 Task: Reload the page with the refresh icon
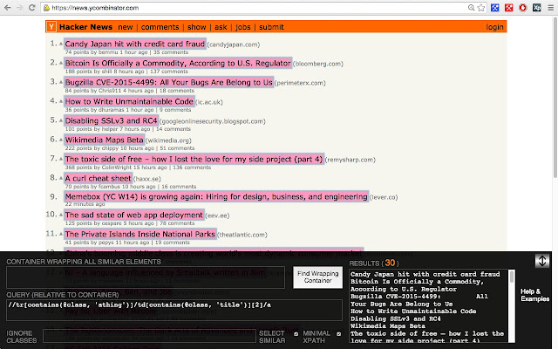[32, 8]
